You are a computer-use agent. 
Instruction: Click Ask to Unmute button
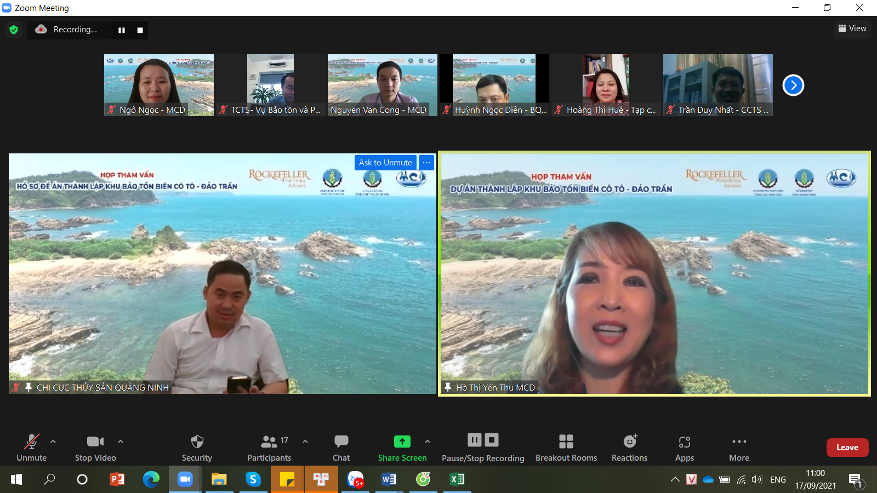(385, 163)
